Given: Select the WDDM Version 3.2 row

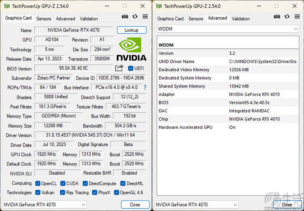Looking at the screenshot, I should pos(228,53).
